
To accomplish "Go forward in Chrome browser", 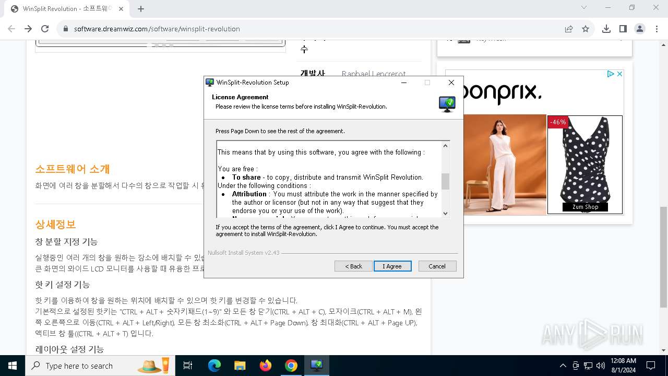I will (x=28, y=29).
